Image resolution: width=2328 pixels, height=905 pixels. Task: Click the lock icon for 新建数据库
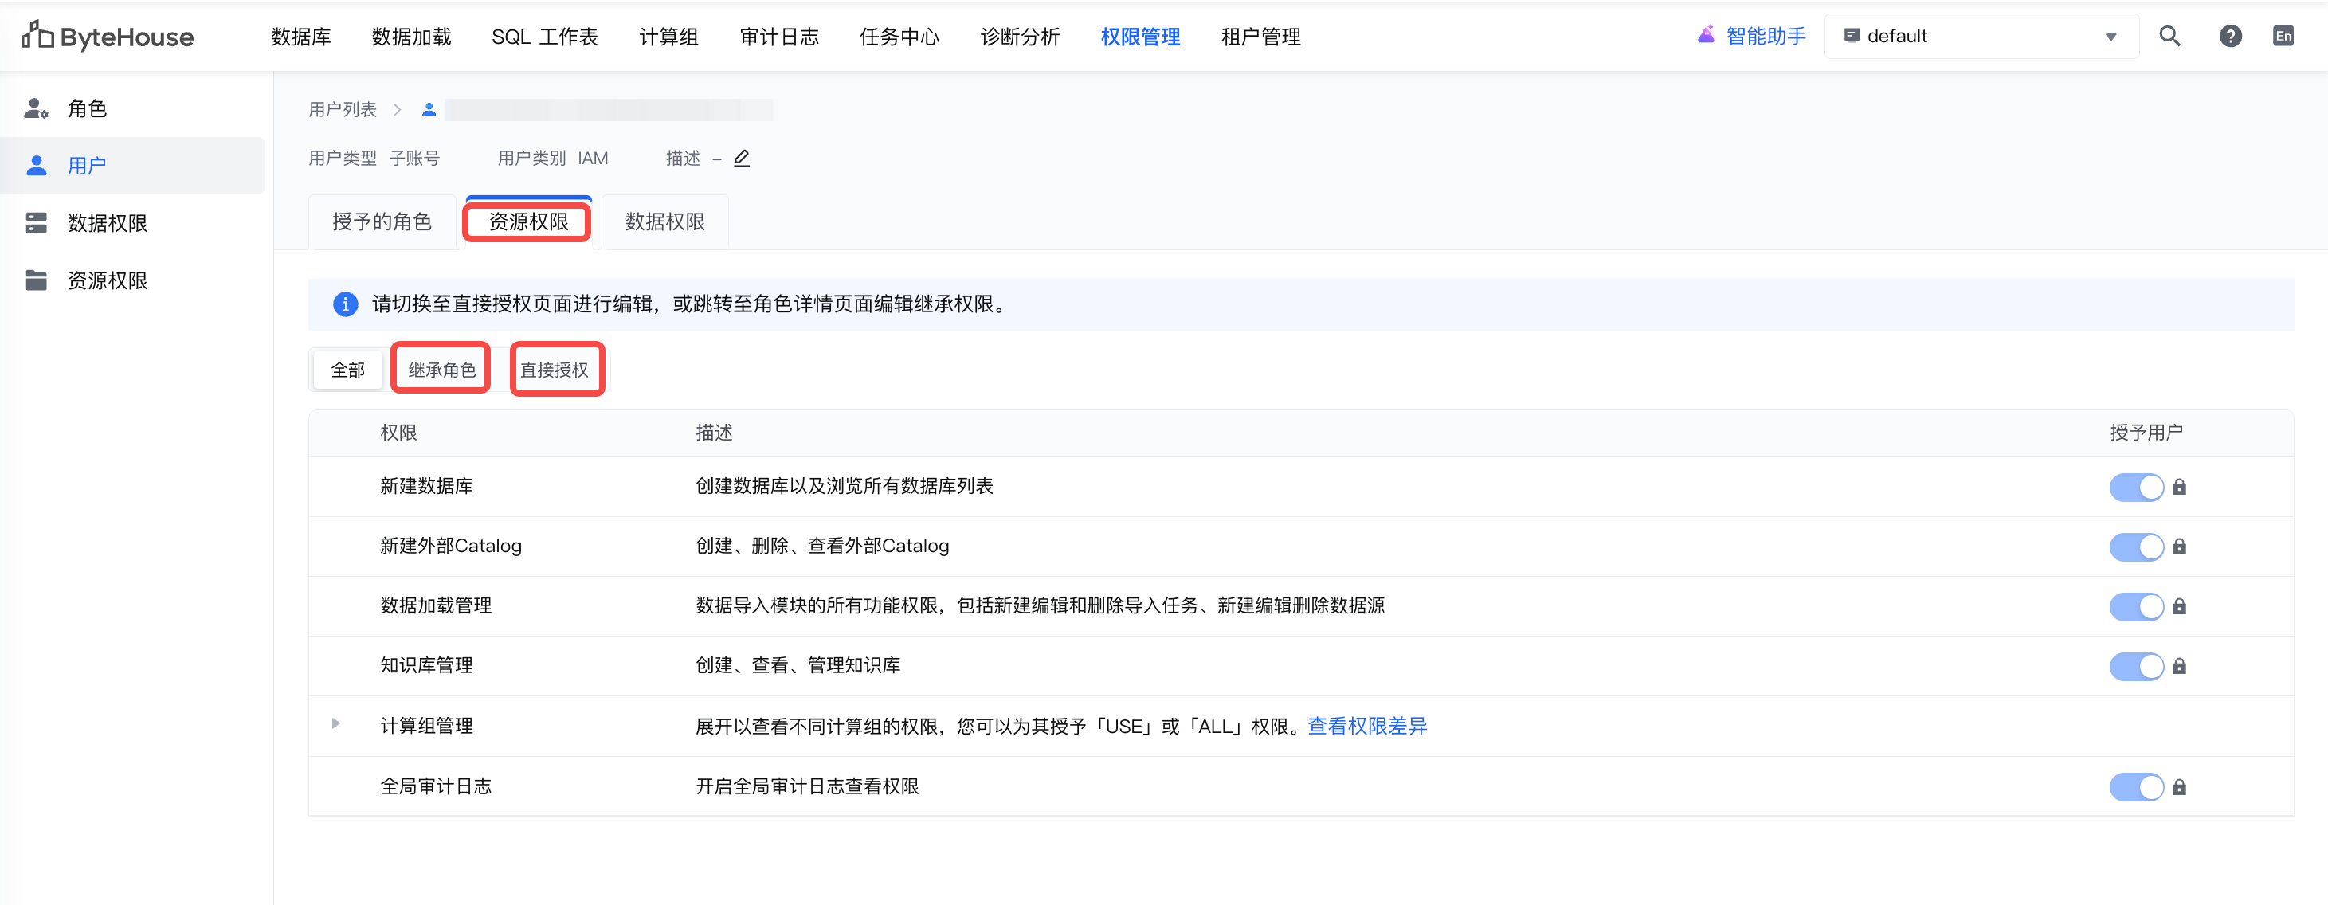[x=2179, y=488]
